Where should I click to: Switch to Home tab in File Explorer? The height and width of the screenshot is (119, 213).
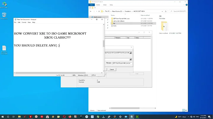click(x=98, y=5)
